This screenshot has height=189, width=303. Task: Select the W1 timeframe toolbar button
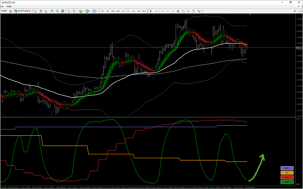139,11
